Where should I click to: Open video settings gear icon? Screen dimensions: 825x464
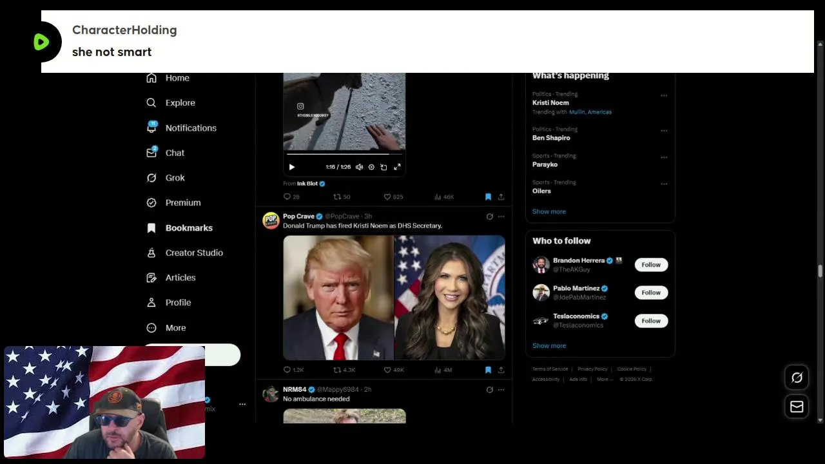coord(371,167)
